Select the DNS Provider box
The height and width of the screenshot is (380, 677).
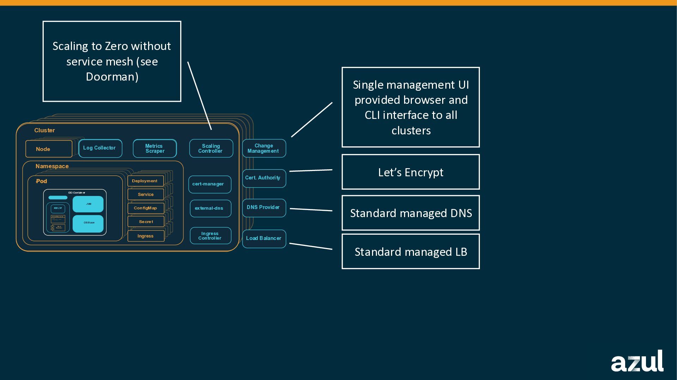click(264, 208)
